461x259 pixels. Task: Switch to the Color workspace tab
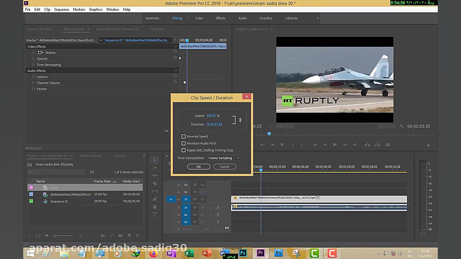pos(199,18)
